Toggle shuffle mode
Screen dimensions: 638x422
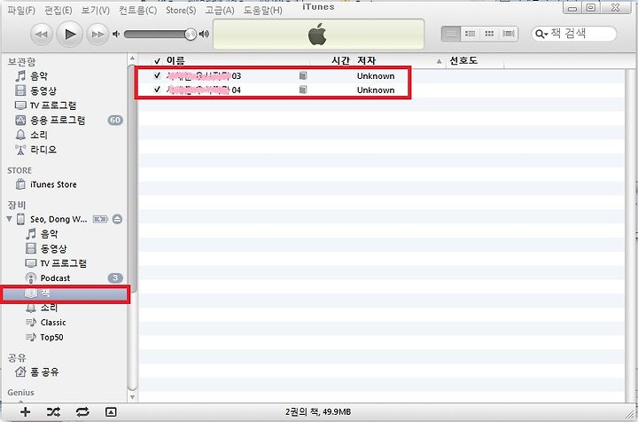[x=53, y=412]
